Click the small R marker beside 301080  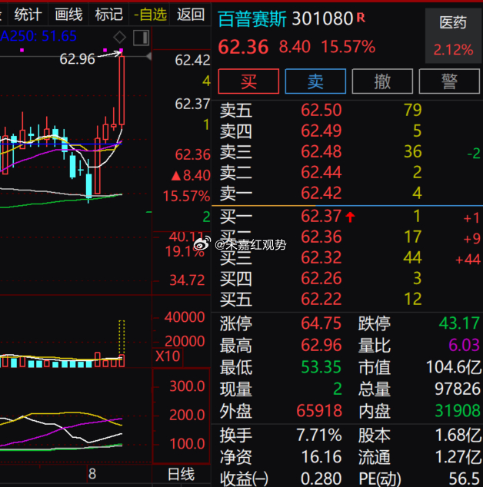(361, 18)
